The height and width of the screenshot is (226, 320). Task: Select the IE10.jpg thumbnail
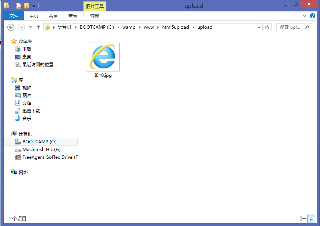[103, 57]
